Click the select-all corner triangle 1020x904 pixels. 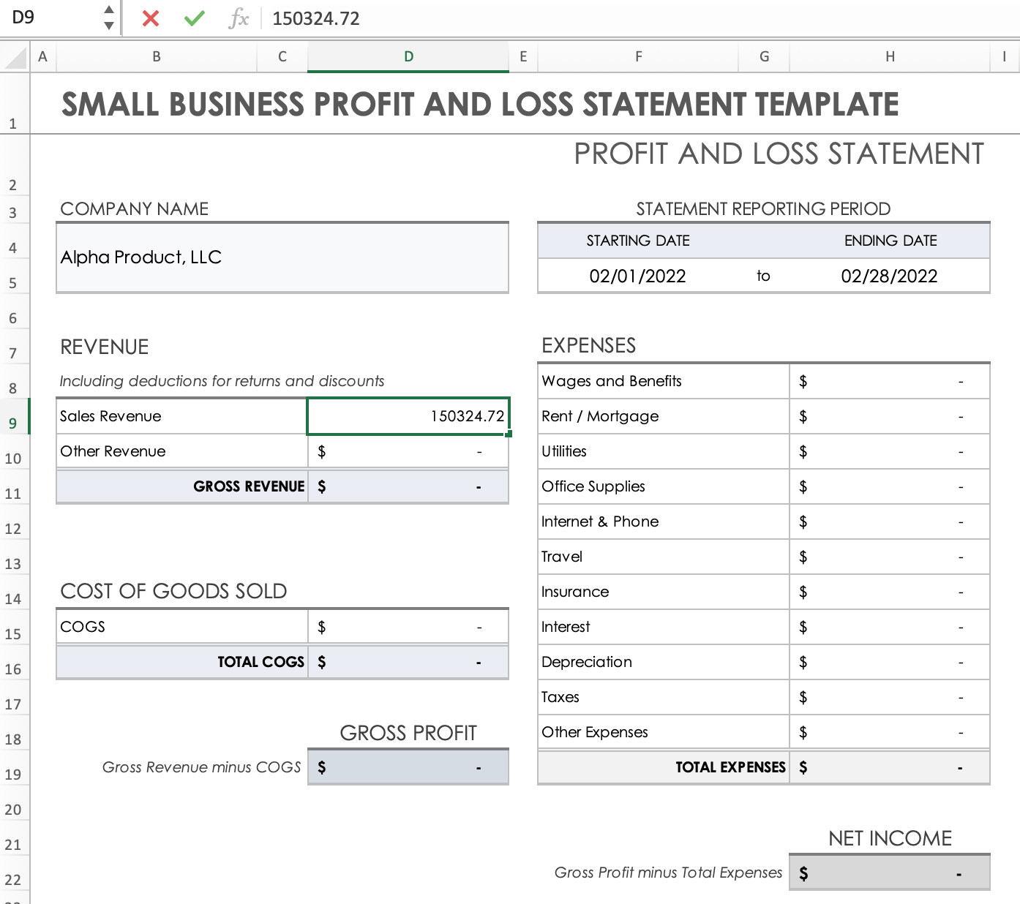(x=15, y=57)
